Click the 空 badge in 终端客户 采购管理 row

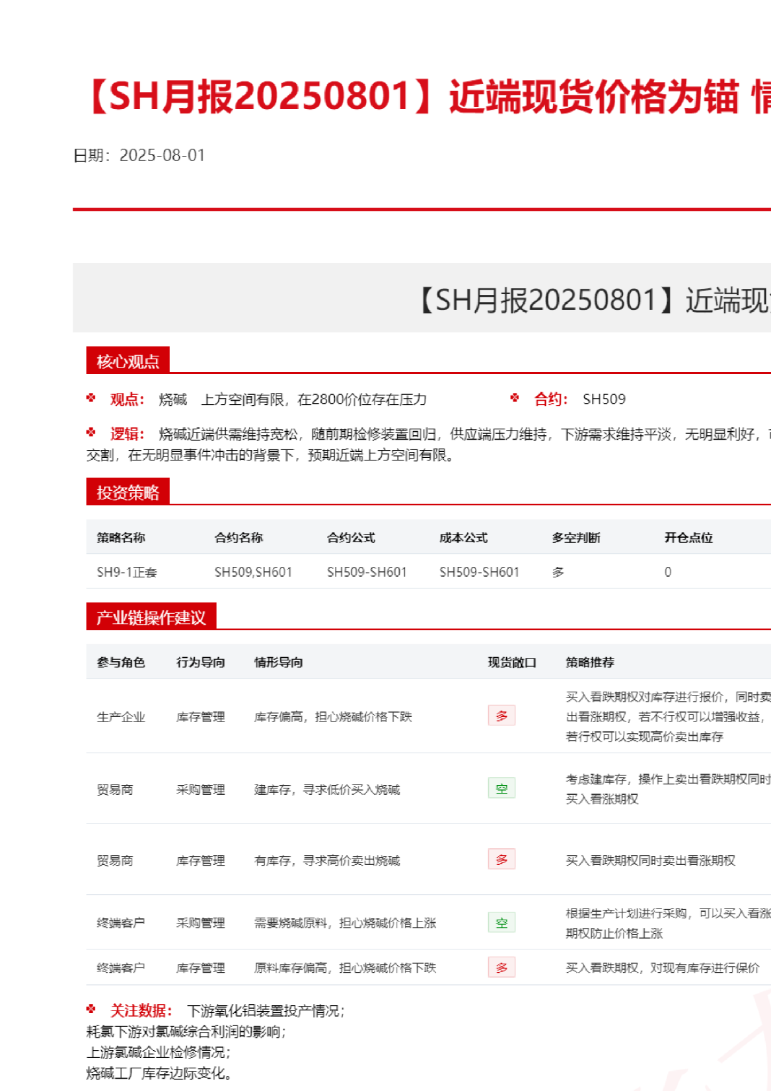pyautogui.click(x=501, y=922)
